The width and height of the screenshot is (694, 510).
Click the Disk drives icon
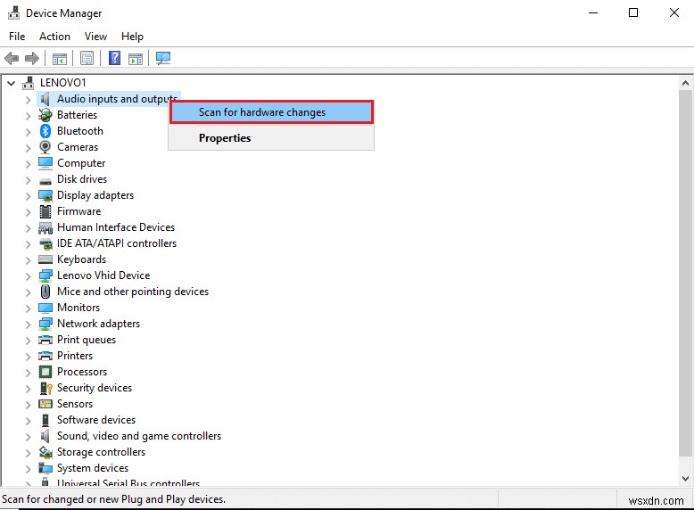click(x=45, y=180)
